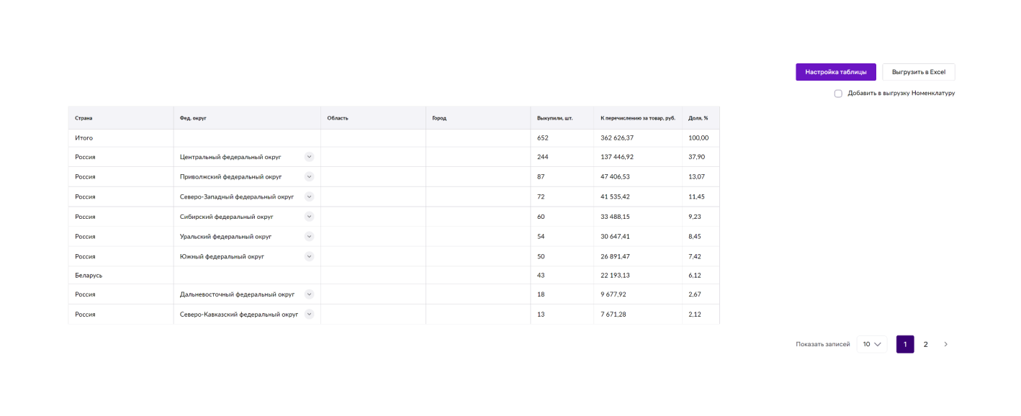Select page 2 in pagination
Screen dimensions: 1021x416
pos(926,344)
